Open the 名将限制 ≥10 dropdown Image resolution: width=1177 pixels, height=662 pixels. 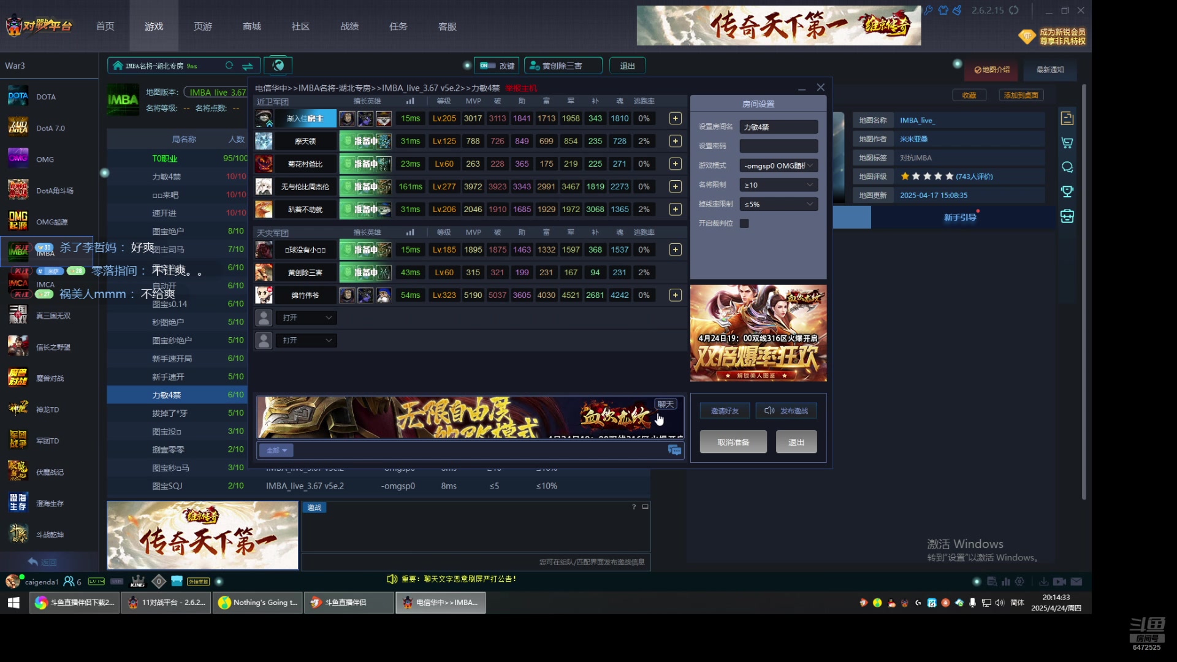(779, 185)
